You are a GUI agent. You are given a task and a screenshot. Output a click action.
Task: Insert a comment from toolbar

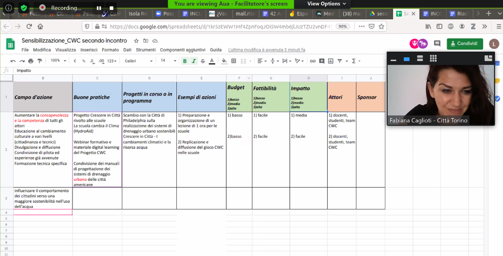tap(322, 61)
